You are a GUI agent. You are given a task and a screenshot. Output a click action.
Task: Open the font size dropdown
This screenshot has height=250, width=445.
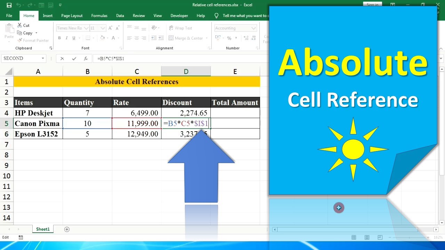103,28
